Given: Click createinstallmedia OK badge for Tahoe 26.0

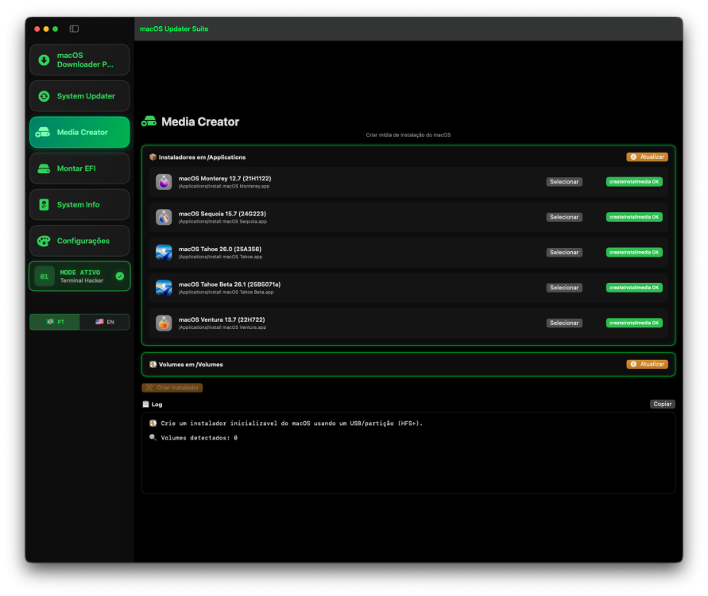Looking at the screenshot, I should pos(634,253).
